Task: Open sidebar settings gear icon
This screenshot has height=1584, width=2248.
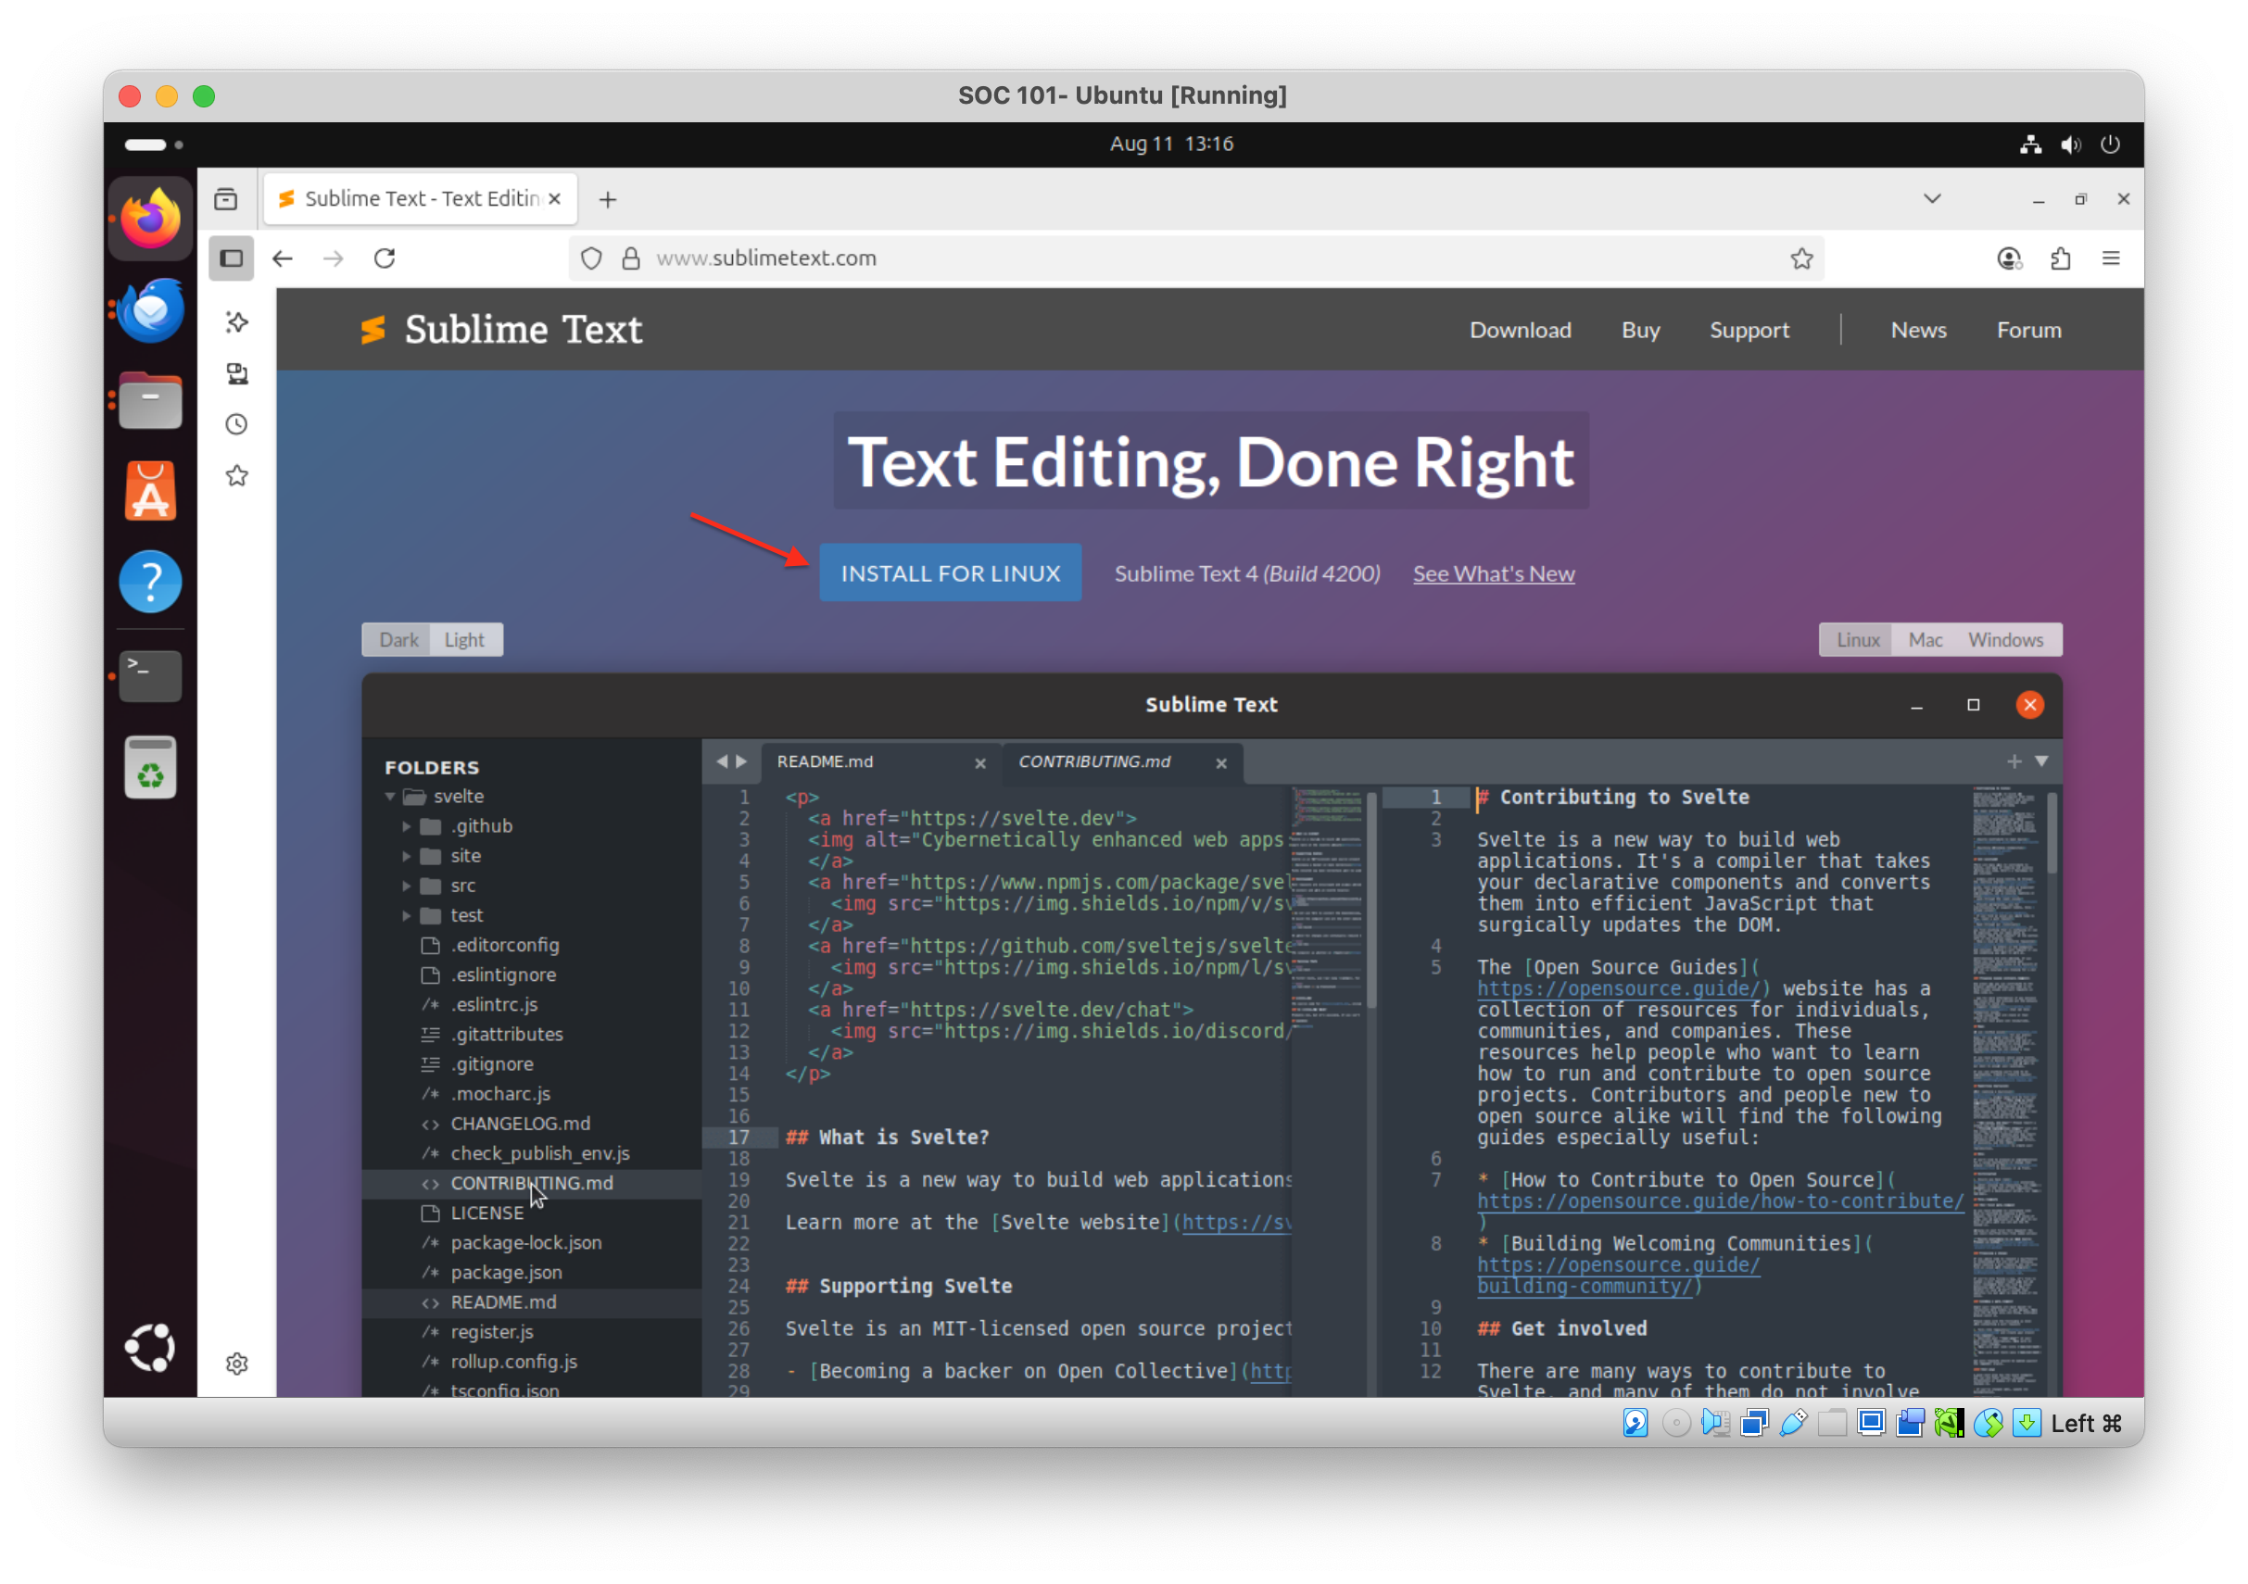Action: (x=237, y=1364)
